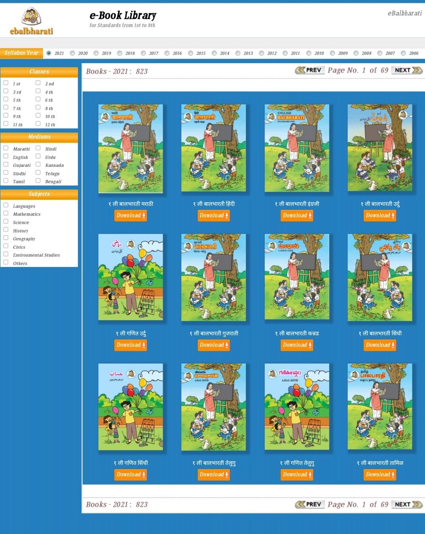This screenshot has height=534, width=425.
Task: Select syllabus year 2021 radio button
Action: point(49,53)
